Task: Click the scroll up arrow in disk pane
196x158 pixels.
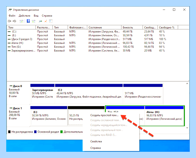Action: 187,83
